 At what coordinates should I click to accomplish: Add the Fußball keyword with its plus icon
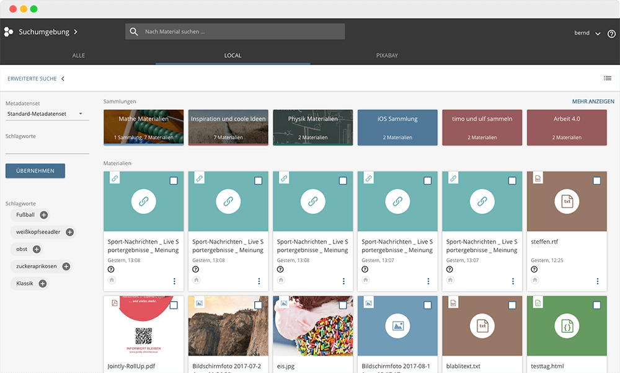click(44, 215)
